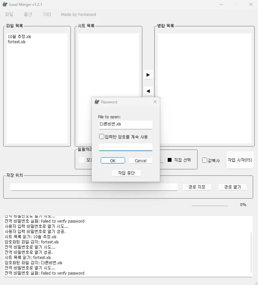The height and width of the screenshot is (285, 258).
Task: Start job with 작업 시작(F5)
Action: pos(240,160)
